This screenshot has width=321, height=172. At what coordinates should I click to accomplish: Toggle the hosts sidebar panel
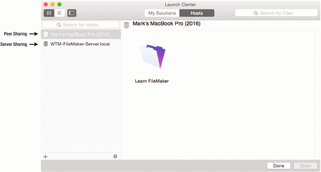pyautogui.click(x=71, y=13)
